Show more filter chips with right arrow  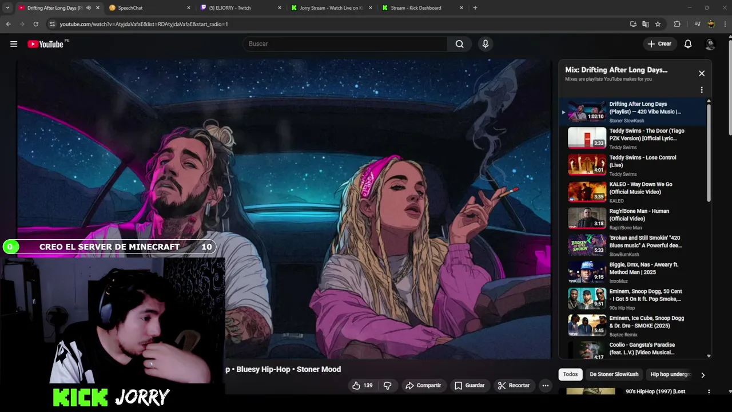pyautogui.click(x=703, y=375)
